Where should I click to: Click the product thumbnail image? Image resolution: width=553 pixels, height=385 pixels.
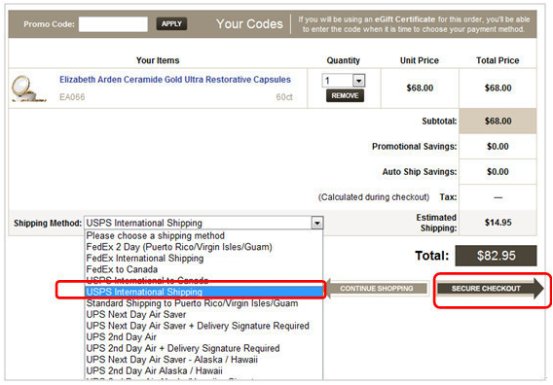click(x=28, y=88)
